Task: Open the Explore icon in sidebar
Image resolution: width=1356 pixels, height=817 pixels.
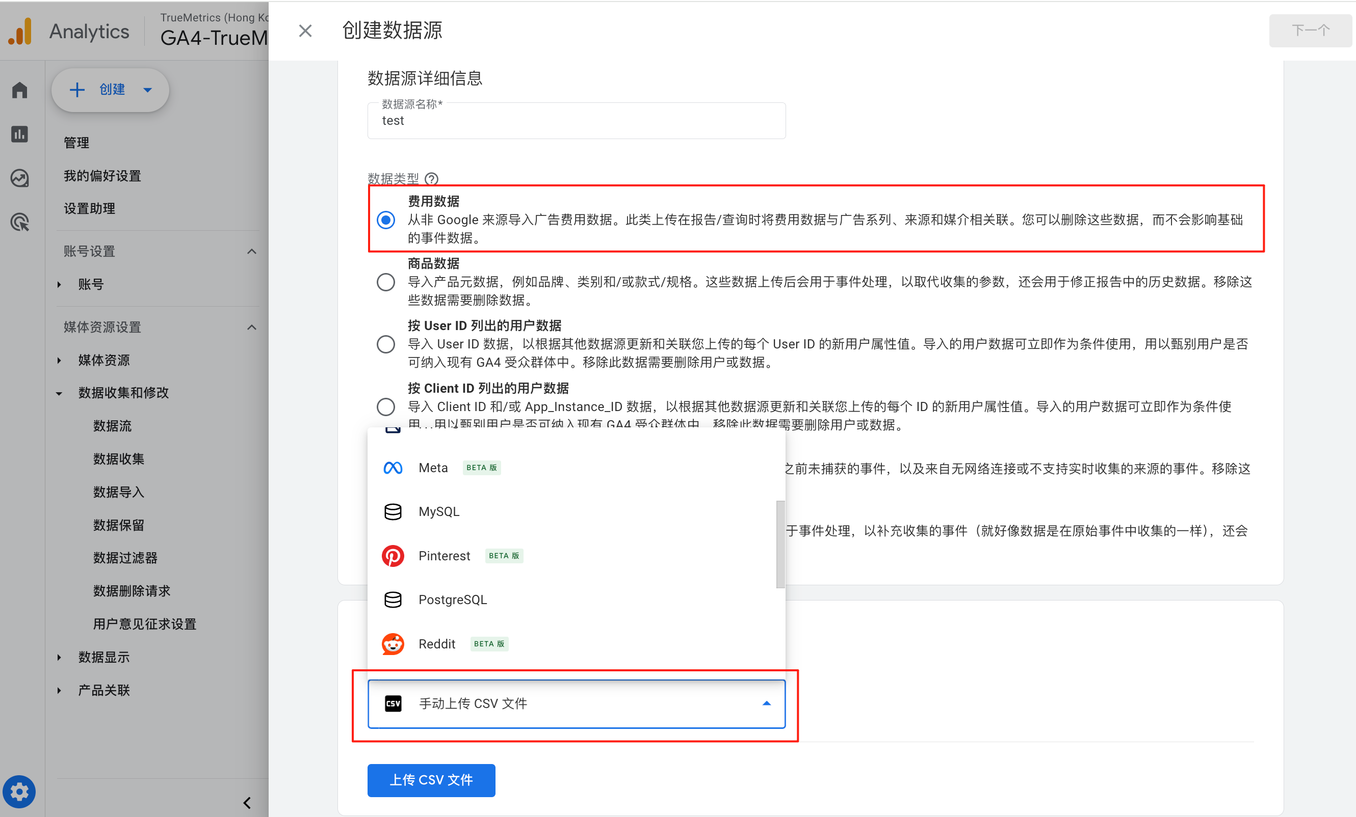Action: click(20, 178)
